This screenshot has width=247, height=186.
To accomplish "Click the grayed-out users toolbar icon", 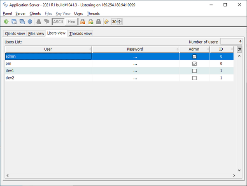I will pos(39,22).
